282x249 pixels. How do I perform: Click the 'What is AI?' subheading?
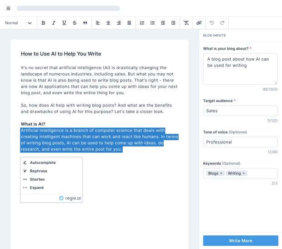click(33, 124)
